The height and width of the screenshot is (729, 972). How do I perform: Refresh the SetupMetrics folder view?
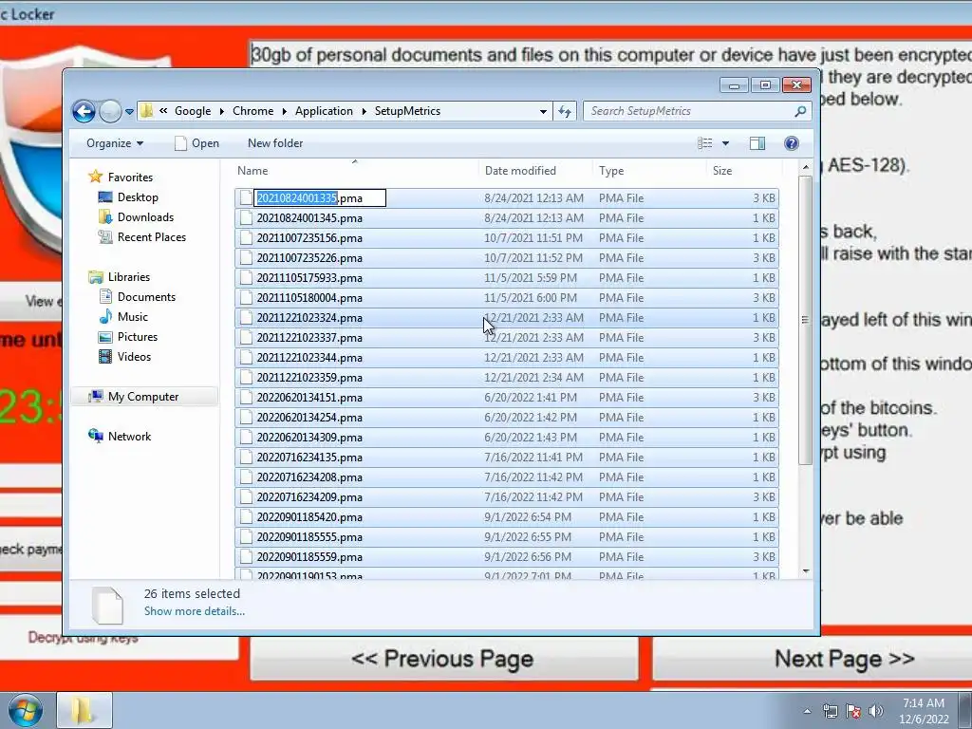coord(565,112)
